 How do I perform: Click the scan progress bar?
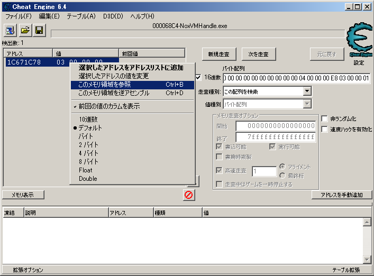[x=198, y=34]
